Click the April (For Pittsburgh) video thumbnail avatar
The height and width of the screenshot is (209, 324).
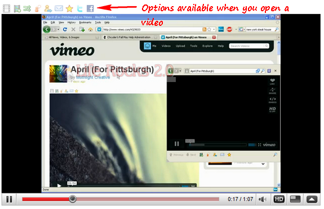click(x=58, y=74)
